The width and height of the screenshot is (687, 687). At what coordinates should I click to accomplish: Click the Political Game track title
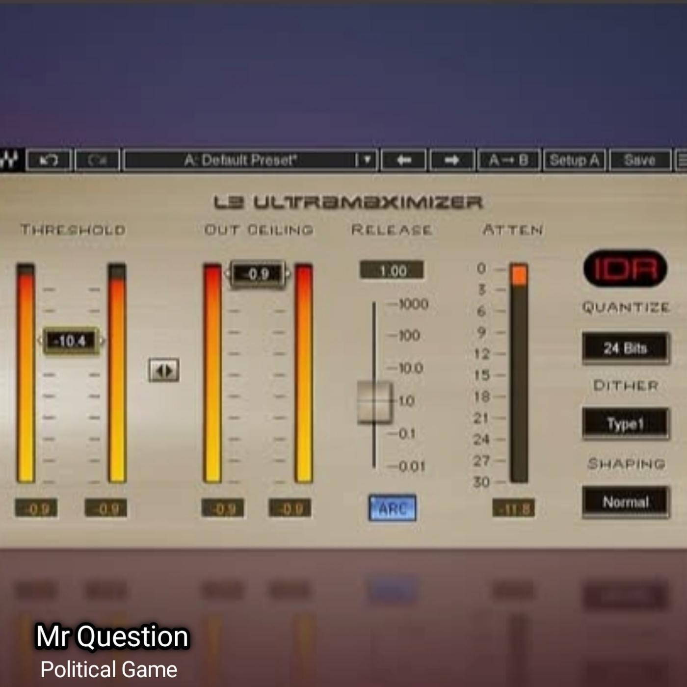[109, 670]
